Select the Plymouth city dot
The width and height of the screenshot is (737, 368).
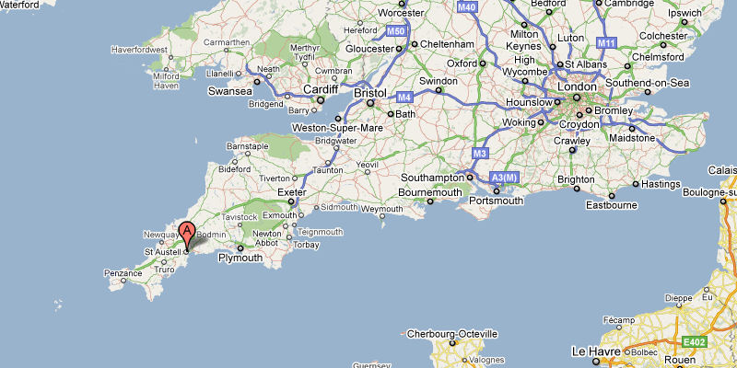(240, 248)
